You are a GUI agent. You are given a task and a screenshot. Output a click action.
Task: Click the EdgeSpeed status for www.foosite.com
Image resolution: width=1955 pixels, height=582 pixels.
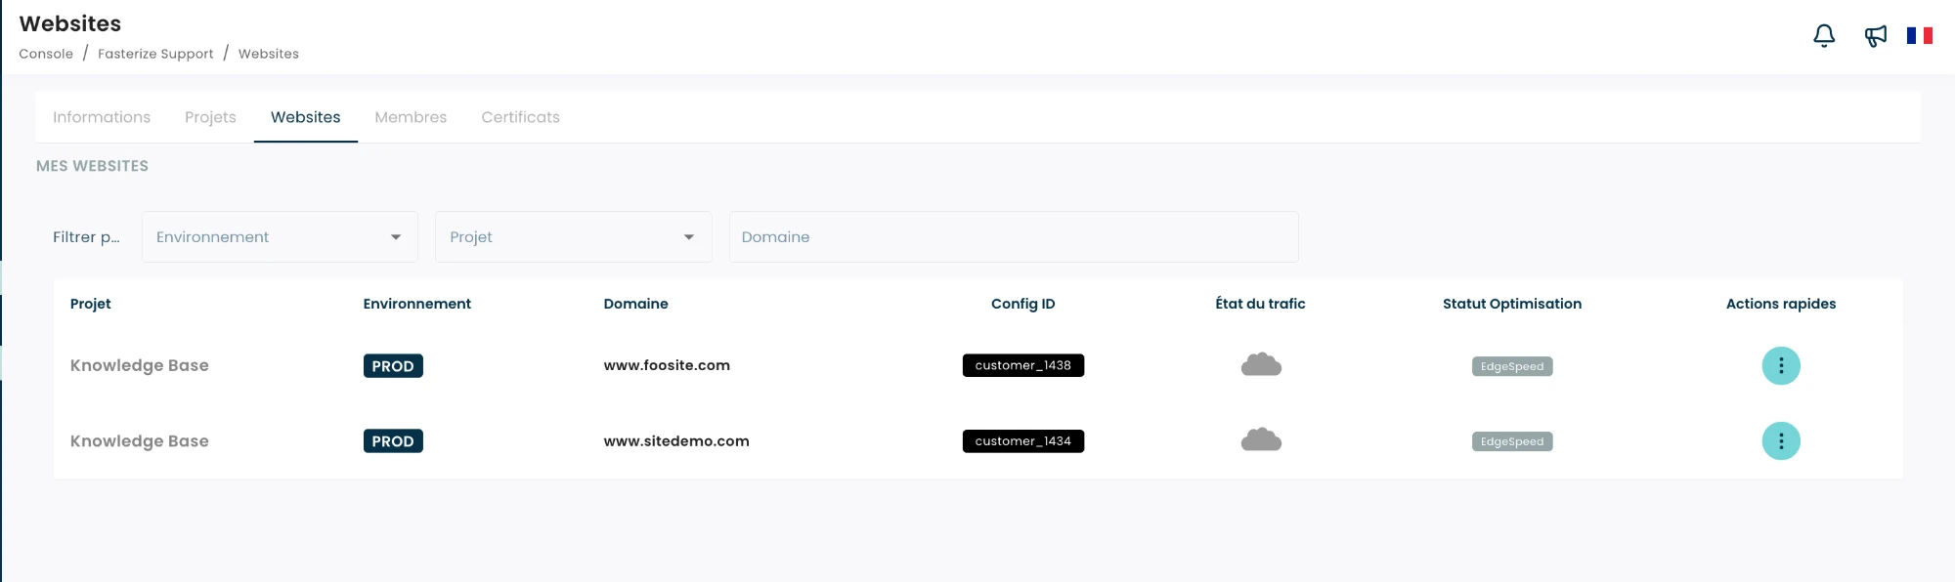1512,367
